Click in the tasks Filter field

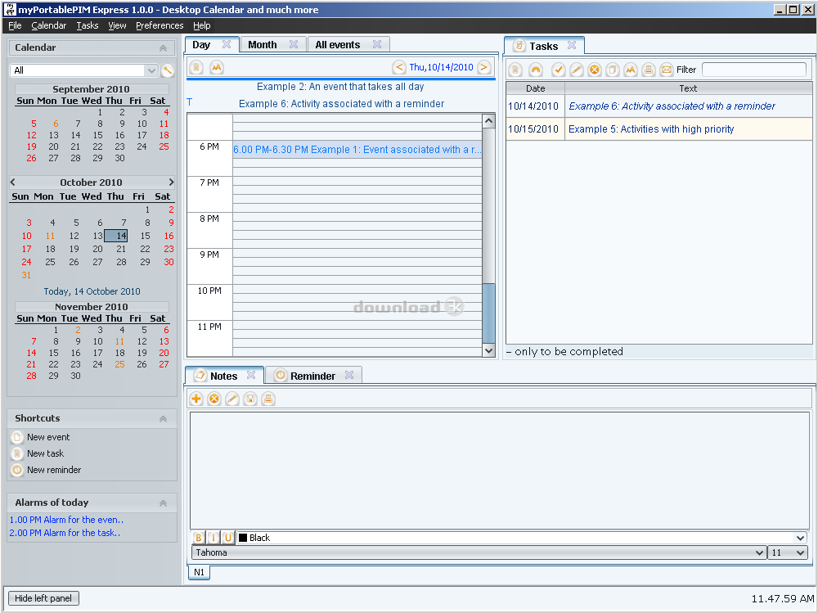[754, 70]
